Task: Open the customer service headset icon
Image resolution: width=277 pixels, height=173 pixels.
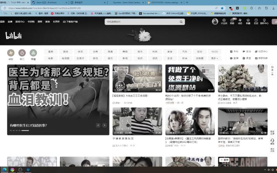Action: tap(272, 142)
